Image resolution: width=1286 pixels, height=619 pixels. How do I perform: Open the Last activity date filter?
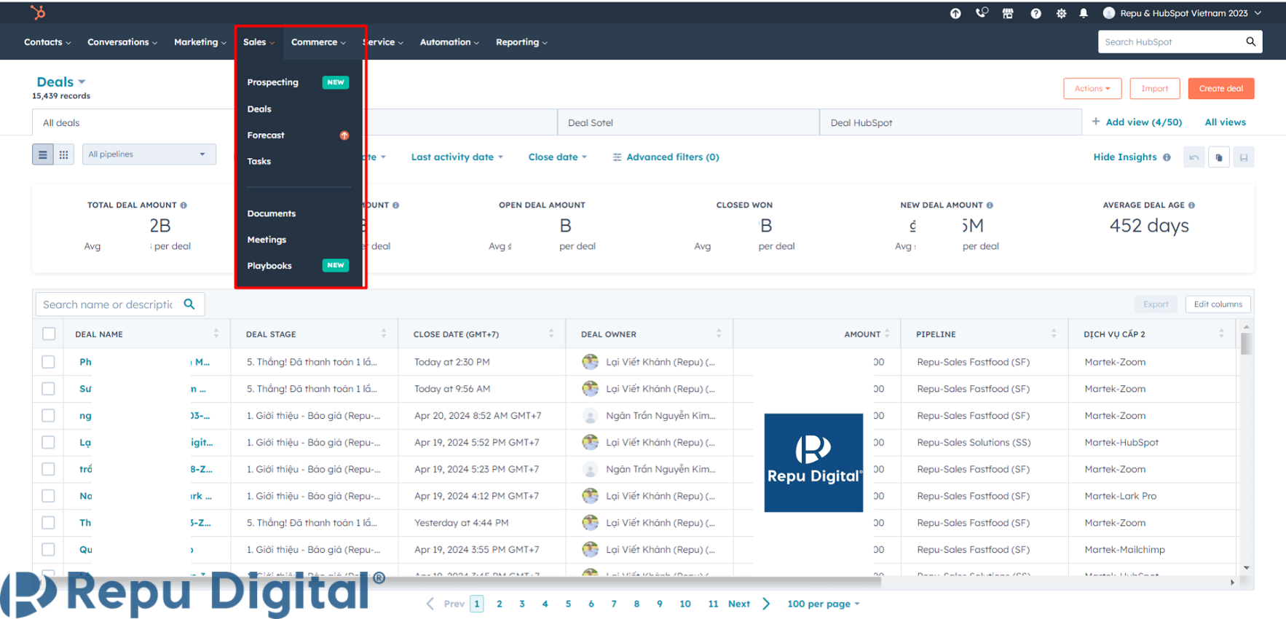click(x=457, y=157)
